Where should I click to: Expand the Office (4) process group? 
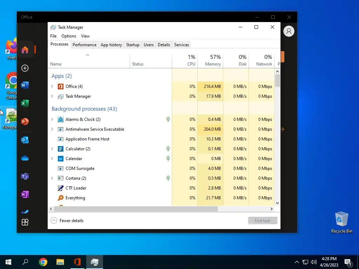click(52, 87)
